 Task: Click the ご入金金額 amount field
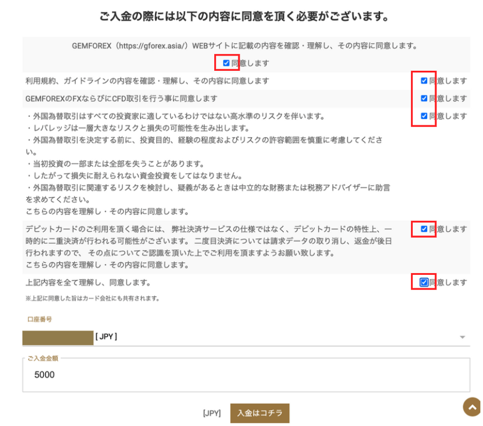(246, 375)
